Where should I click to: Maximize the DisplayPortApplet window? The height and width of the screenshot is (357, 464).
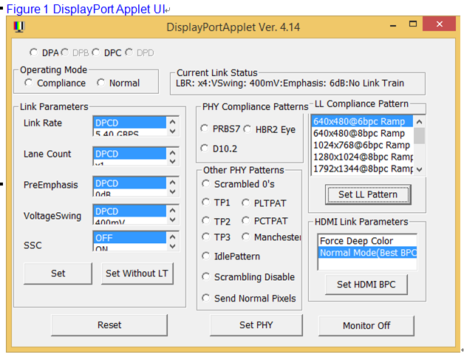coord(413,24)
